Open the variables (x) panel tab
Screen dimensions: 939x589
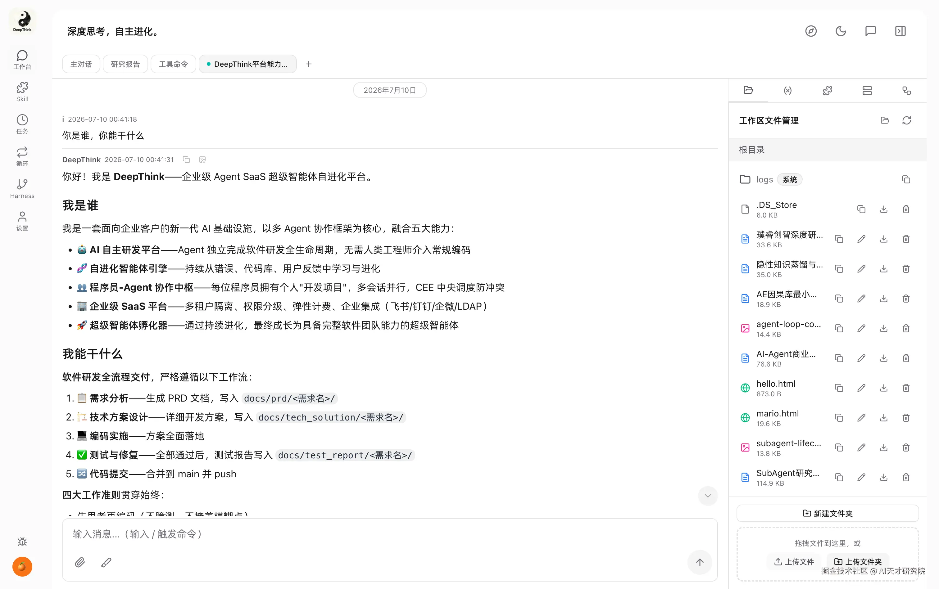(788, 90)
